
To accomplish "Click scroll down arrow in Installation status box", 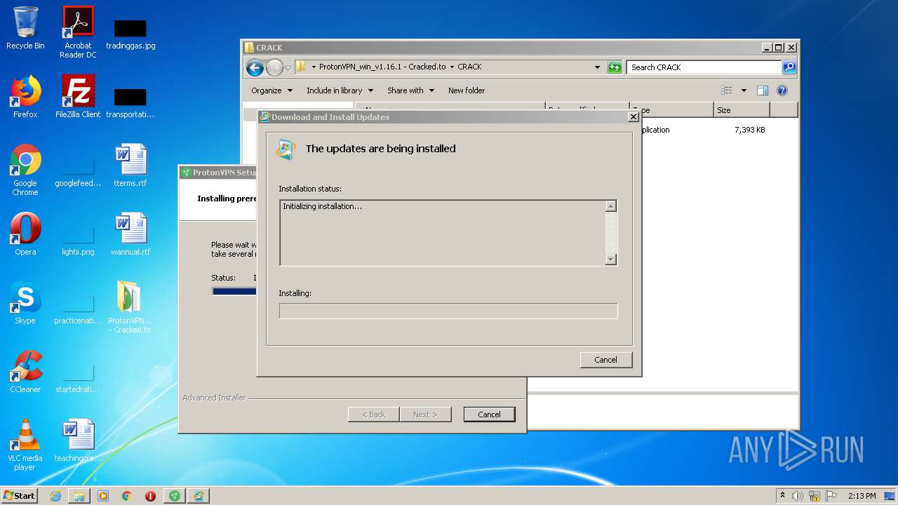I will [610, 260].
